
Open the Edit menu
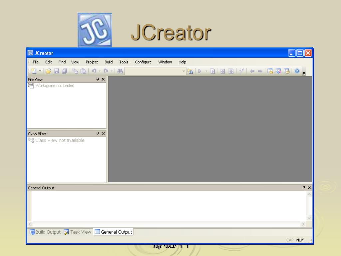tap(48, 62)
